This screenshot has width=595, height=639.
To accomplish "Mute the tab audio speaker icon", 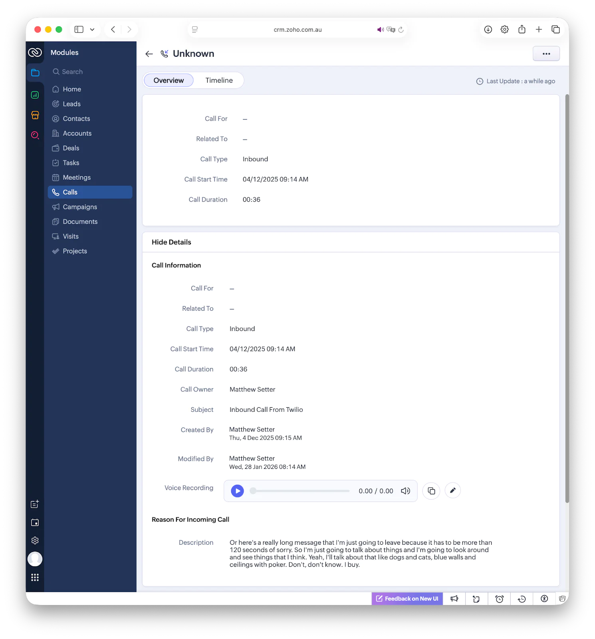I will 380,30.
